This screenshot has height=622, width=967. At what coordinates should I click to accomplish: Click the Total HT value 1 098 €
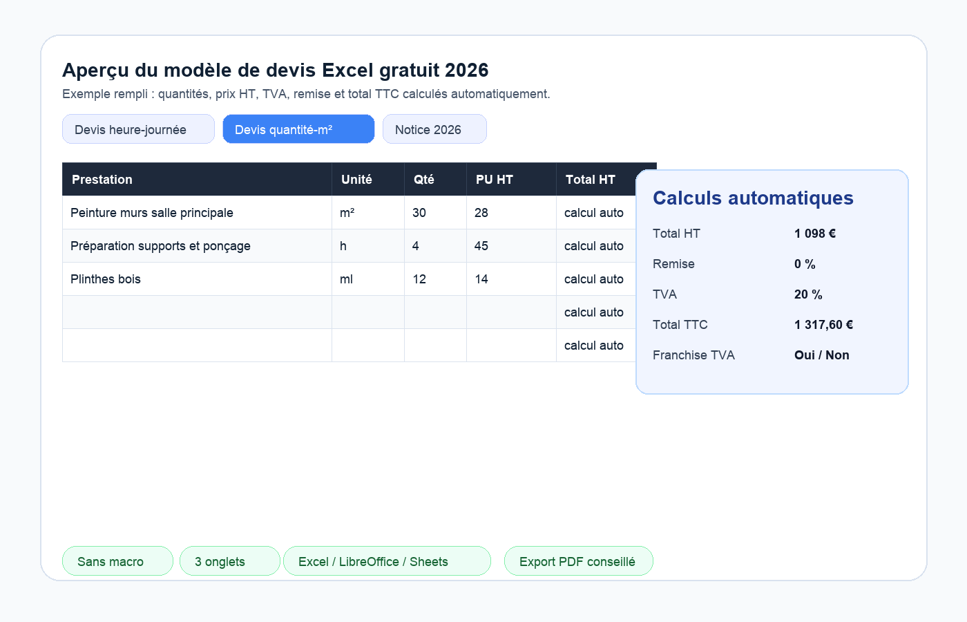[815, 234]
